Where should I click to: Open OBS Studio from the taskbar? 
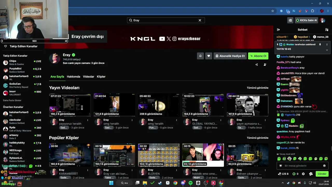pos(206,183)
